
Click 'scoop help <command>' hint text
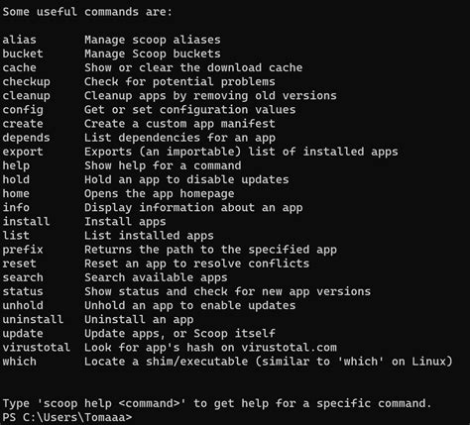click(111, 403)
